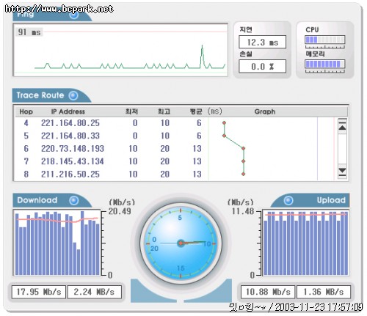Click the 평균 column header
This screenshot has height=316, width=367.
[196, 111]
